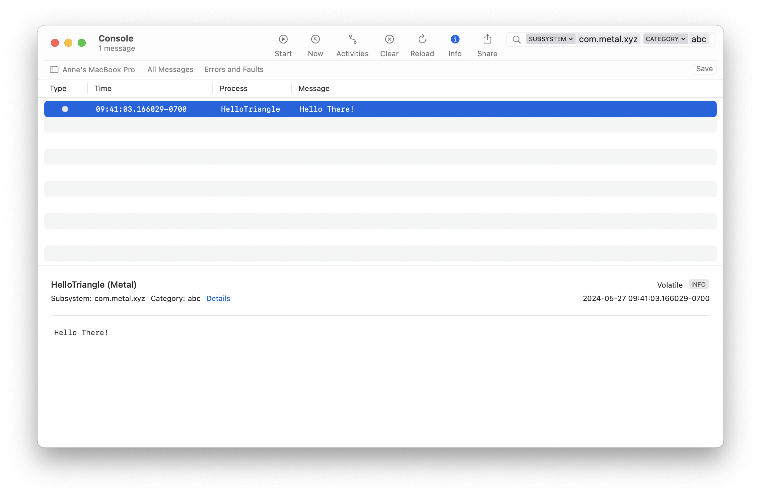The height and width of the screenshot is (497, 761).
Task: Click the Start streaming icon
Action: point(283,39)
